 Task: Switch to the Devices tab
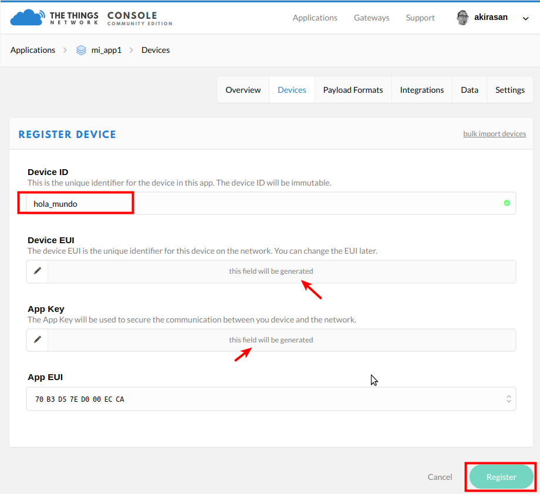coord(292,90)
